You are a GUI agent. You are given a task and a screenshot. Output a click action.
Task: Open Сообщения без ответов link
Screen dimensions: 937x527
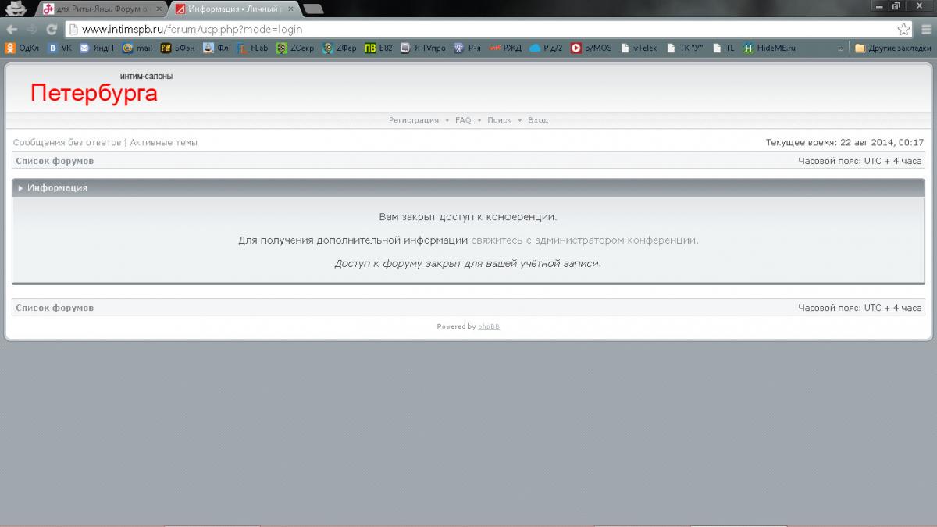click(67, 142)
